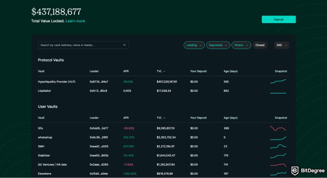The width and height of the screenshot is (327, 178).
Task: Open the Hyperliquidity Provider (HLP) vault
Action: (x=56, y=82)
